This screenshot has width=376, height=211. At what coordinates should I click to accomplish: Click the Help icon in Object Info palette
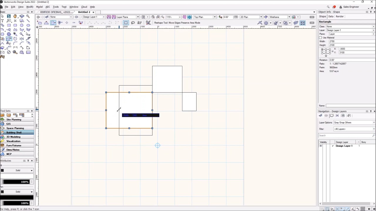point(371,12)
